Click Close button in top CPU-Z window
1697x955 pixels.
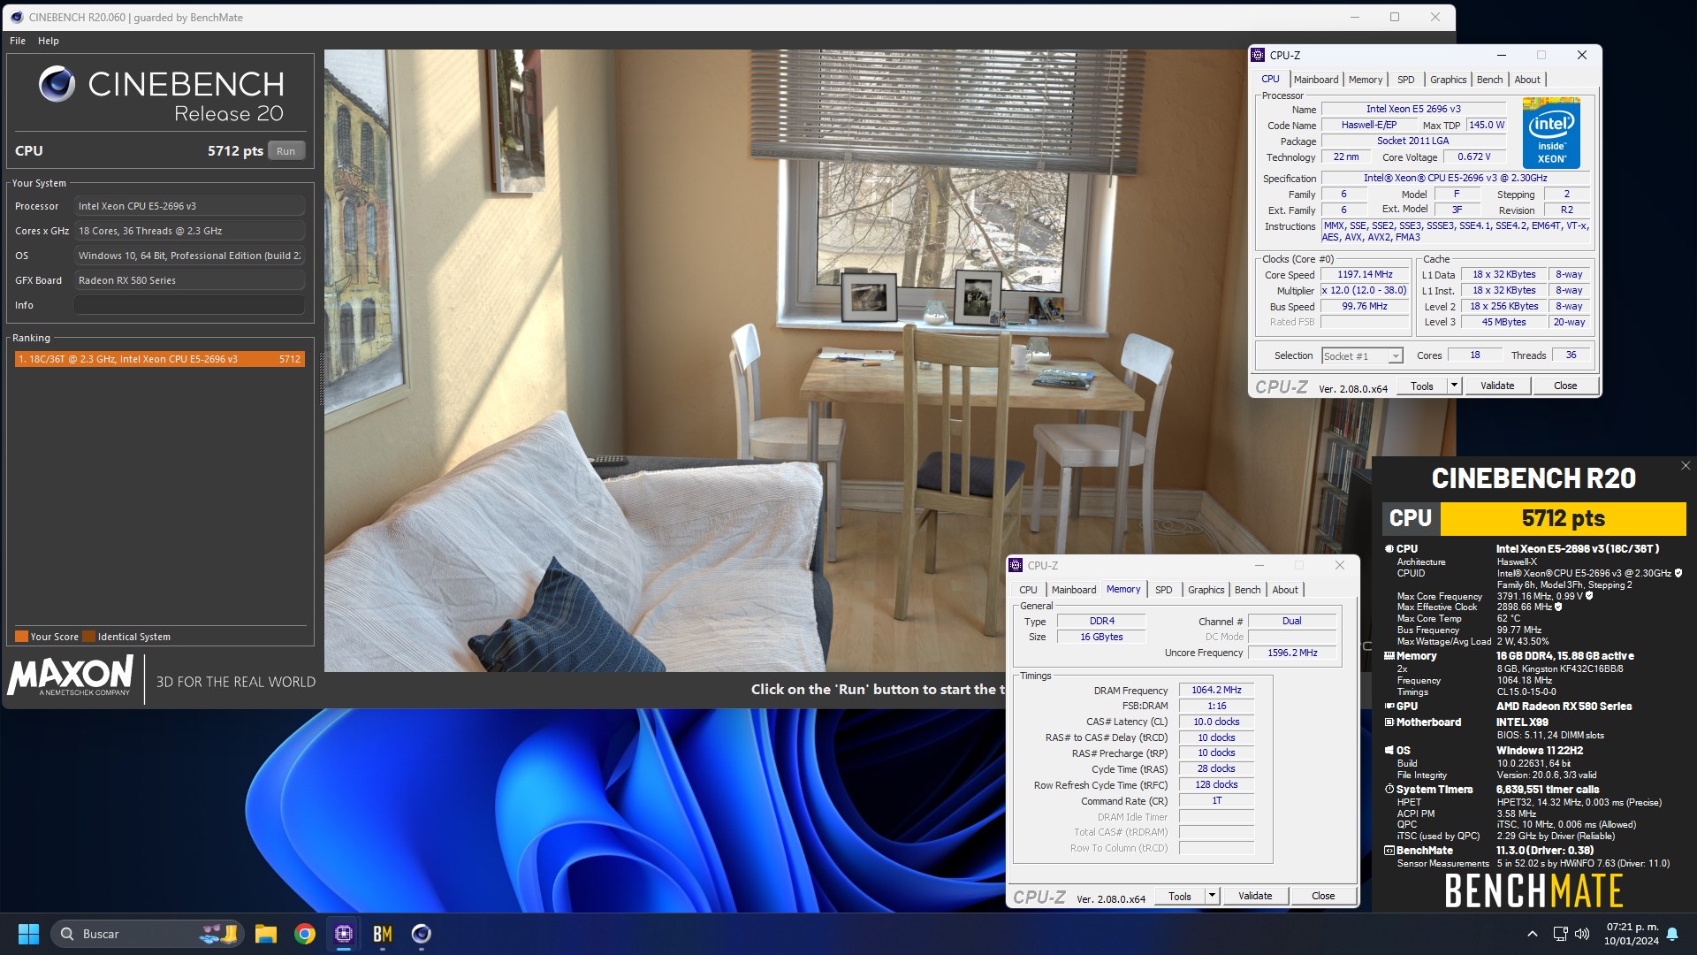[x=1565, y=386]
